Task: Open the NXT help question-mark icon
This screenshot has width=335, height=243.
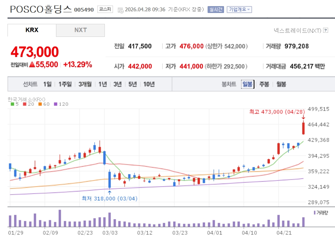Action: pyautogui.click(x=325, y=30)
